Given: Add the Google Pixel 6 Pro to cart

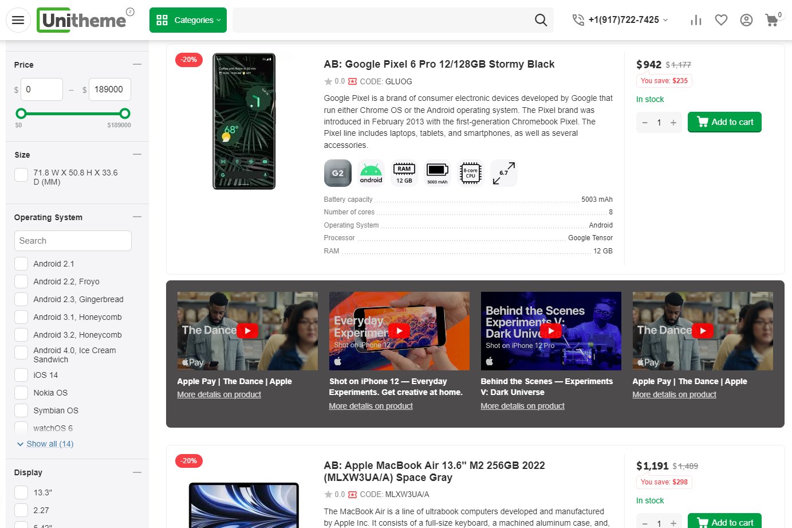Looking at the screenshot, I should click(x=724, y=122).
